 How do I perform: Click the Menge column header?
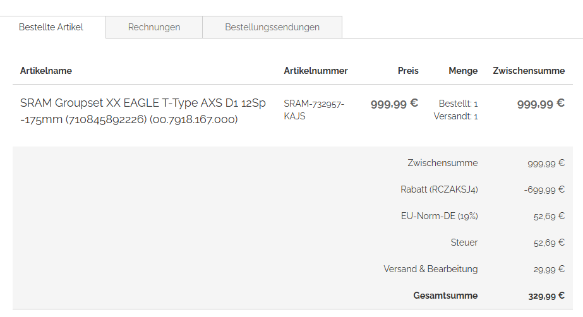(x=463, y=71)
